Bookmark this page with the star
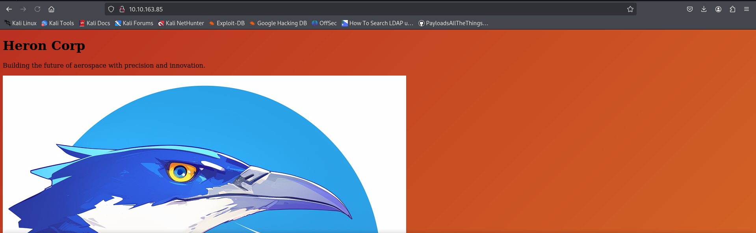This screenshot has height=233, width=756. click(x=630, y=9)
